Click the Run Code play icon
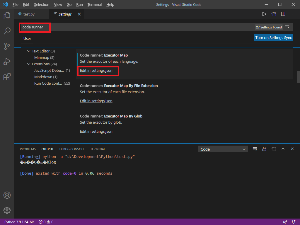This screenshot has width=300, height=225. point(264,14)
